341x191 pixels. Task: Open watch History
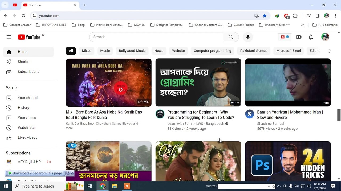coord(29,108)
